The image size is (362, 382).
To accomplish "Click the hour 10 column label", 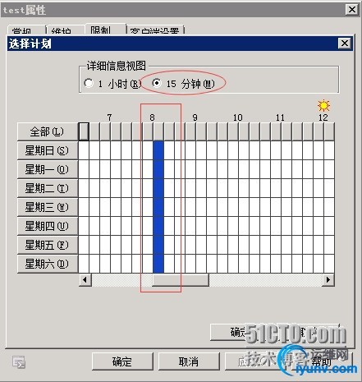I will point(238,117).
